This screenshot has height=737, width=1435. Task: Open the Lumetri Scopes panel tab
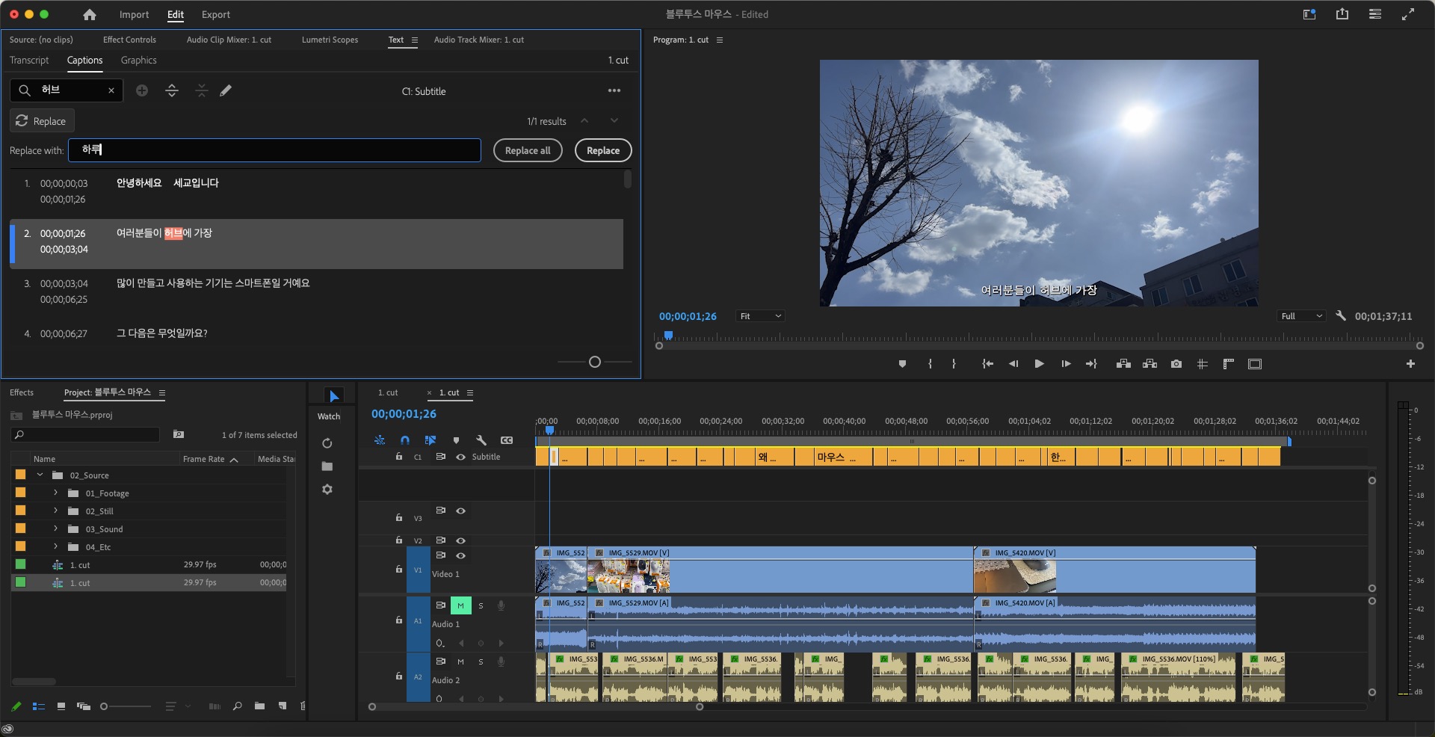tap(330, 40)
